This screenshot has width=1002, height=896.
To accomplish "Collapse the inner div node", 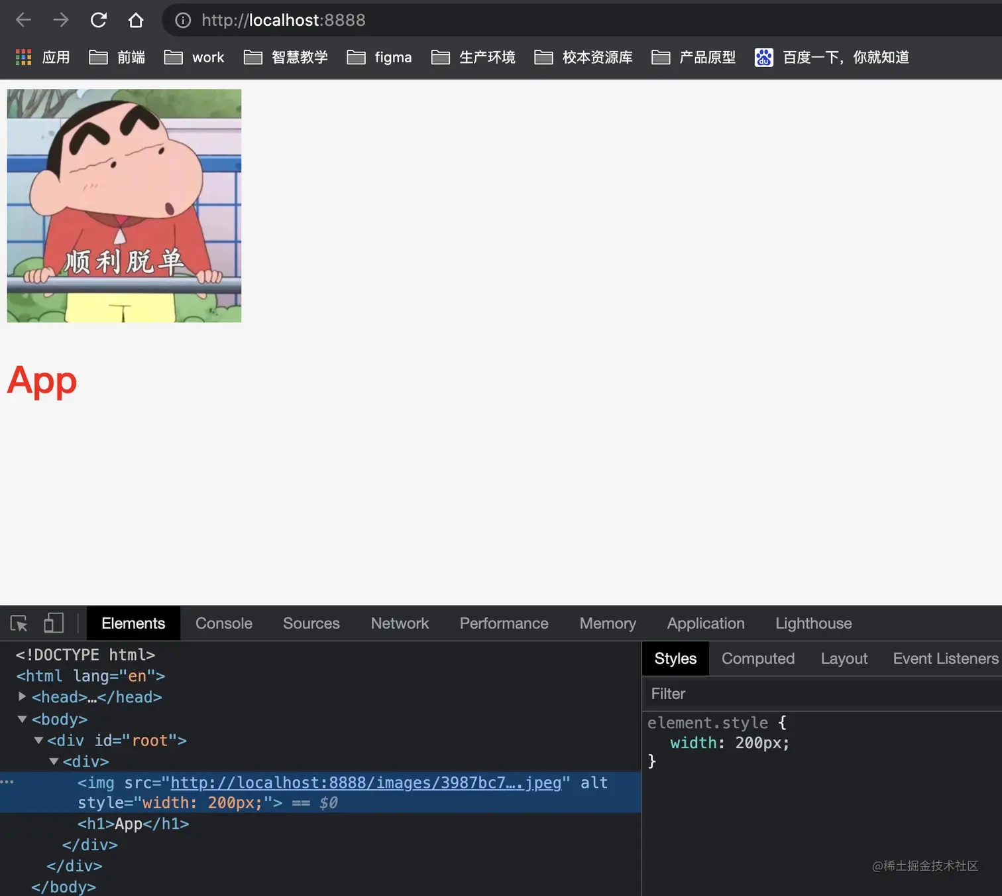I will coord(54,761).
